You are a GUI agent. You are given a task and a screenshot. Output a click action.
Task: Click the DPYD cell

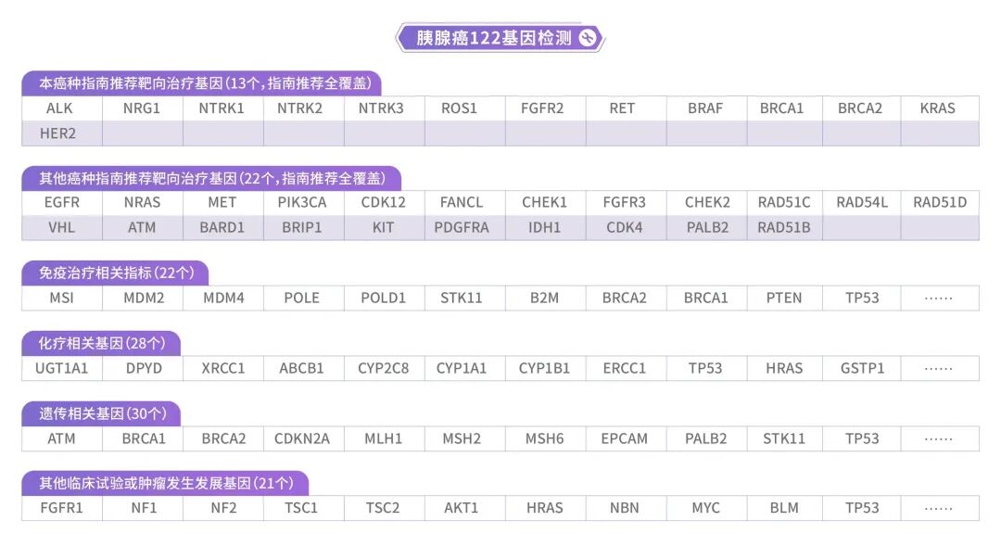coord(143,368)
